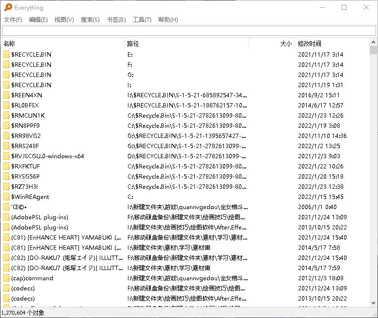
Task: Select the $RYSG56P file name
Action: tap(25, 177)
